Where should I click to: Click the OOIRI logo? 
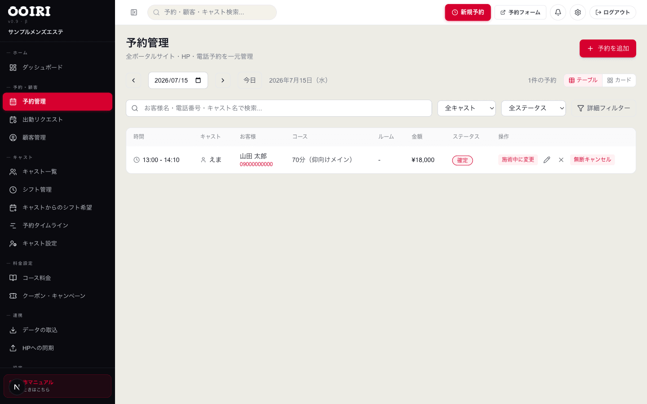coord(29,12)
